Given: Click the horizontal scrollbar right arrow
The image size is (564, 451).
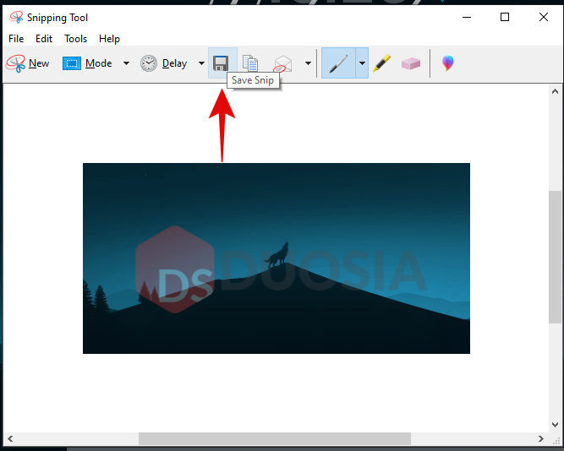Looking at the screenshot, I should (541, 438).
